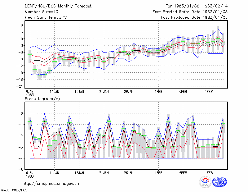Click the 16JAN tick under temperature chart
The width and height of the screenshot is (248, 192).
(x=79, y=92)
